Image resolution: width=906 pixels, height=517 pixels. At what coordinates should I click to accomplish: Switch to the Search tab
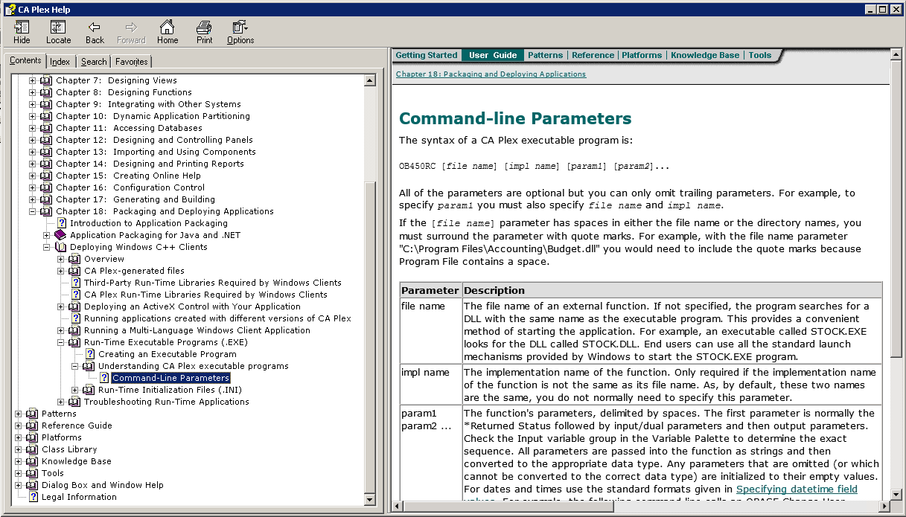pos(94,62)
